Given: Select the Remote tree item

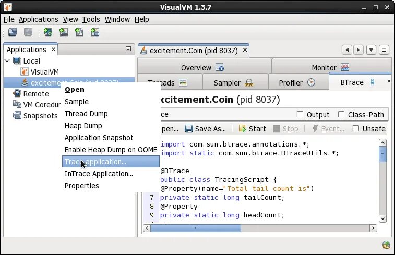Looking at the screenshot, I should (x=36, y=94).
